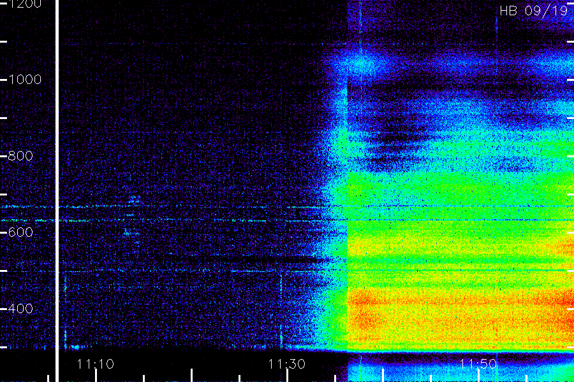The image size is (574, 382).
Task: Click the 400 frequency axis label
Action: click(20, 309)
